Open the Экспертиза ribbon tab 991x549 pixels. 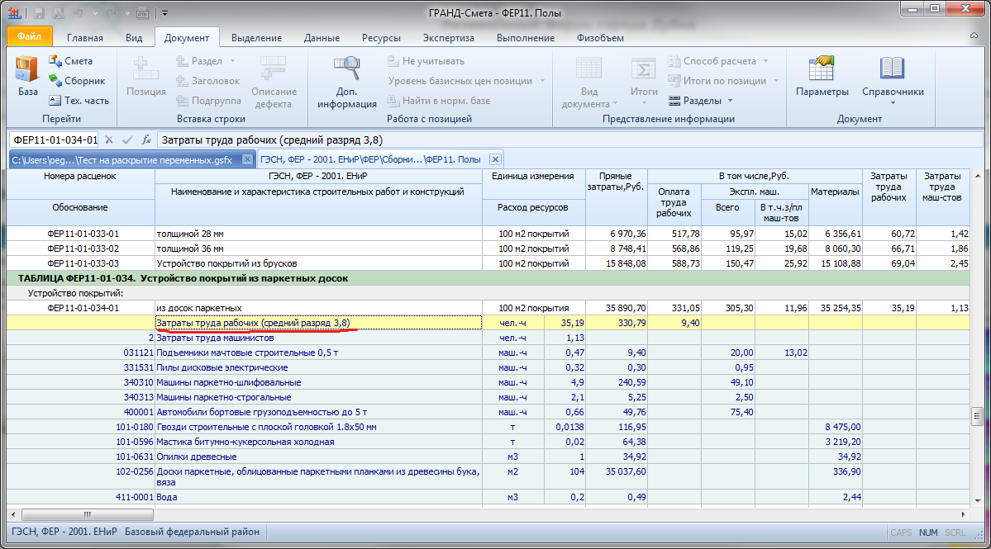tap(448, 38)
